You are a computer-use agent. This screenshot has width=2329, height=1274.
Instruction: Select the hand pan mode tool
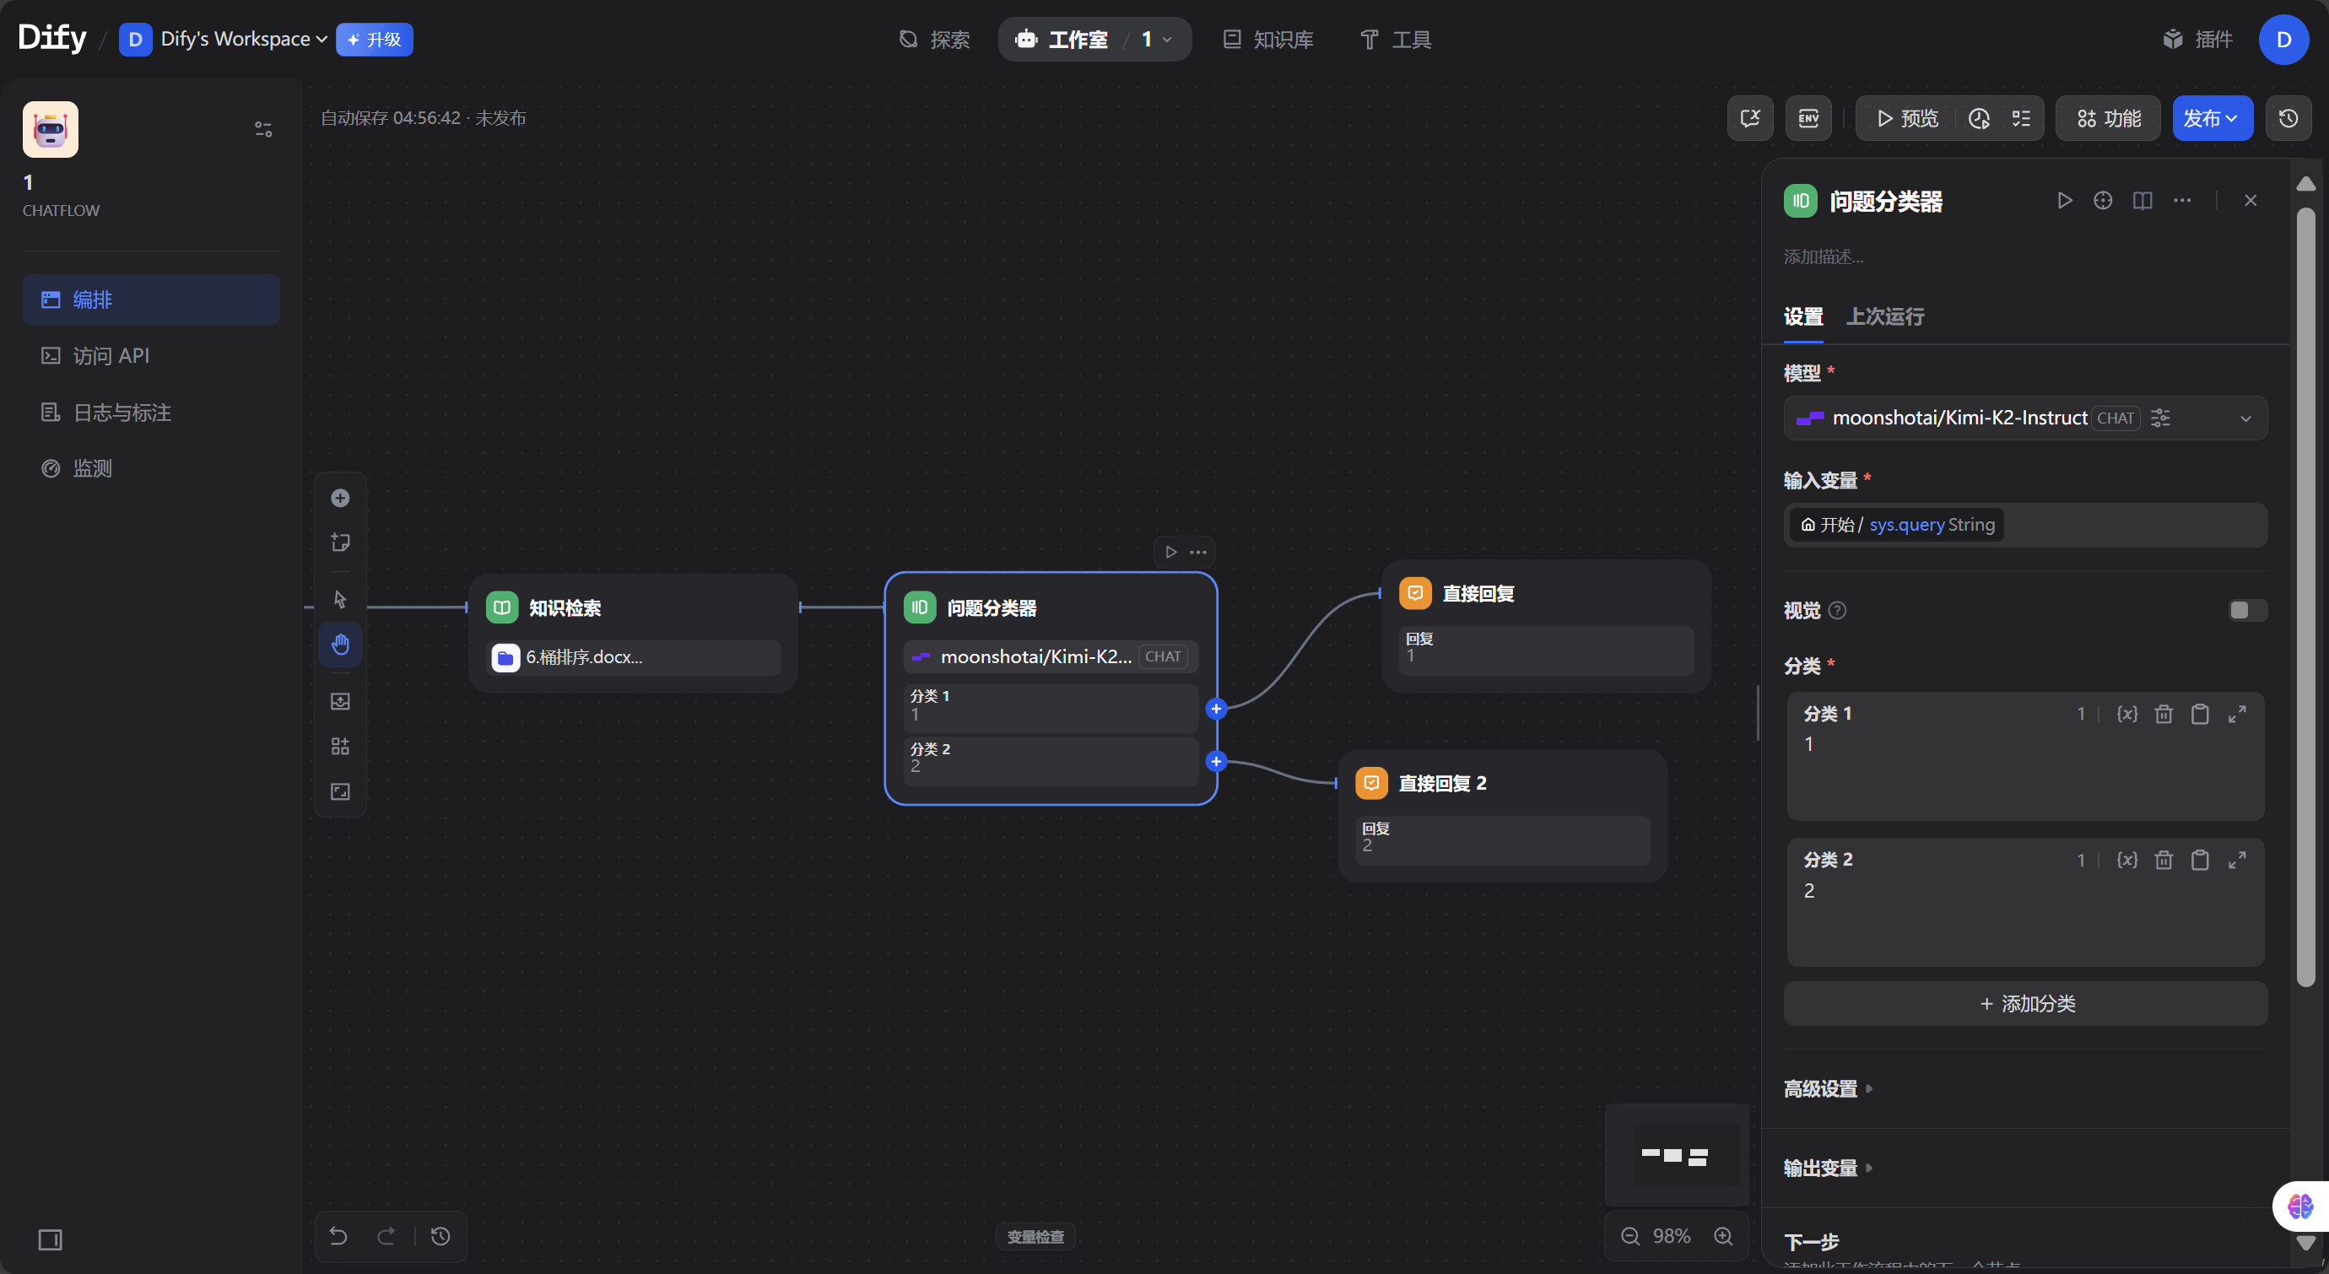coord(340,644)
